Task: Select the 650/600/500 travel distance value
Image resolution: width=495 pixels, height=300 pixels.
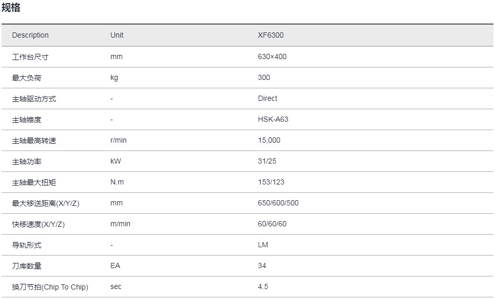Action: pos(278,203)
